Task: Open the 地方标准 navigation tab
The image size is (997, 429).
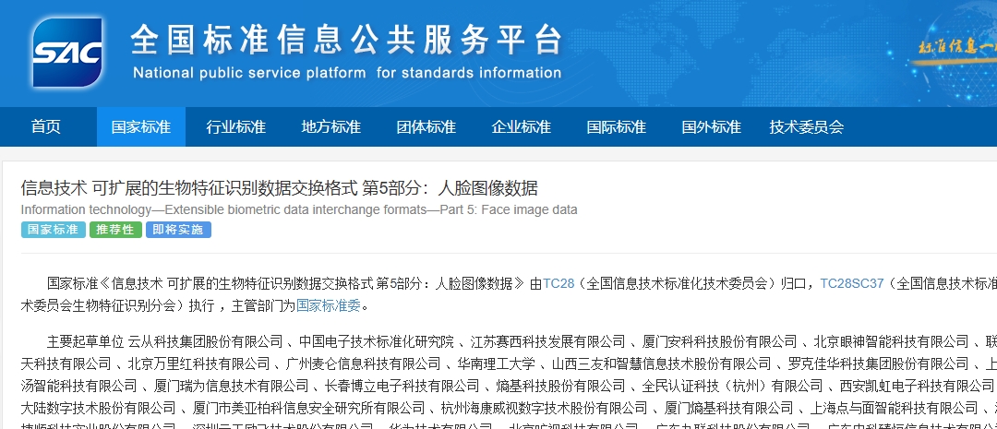Action: (330, 127)
